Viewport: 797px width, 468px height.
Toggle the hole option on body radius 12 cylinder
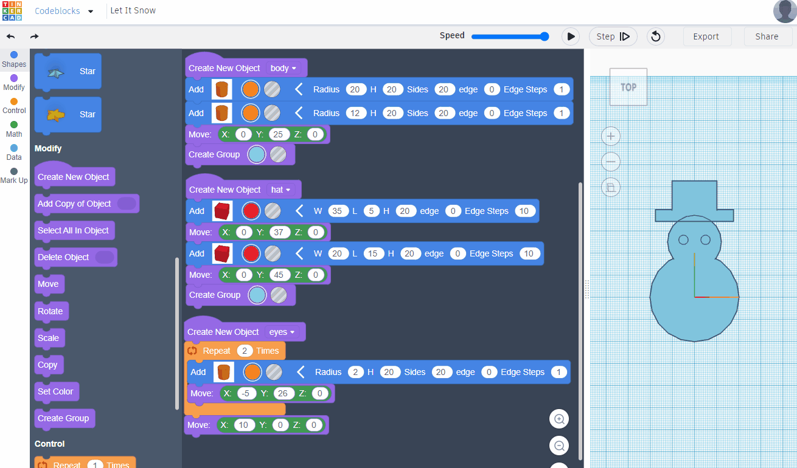tap(271, 113)
